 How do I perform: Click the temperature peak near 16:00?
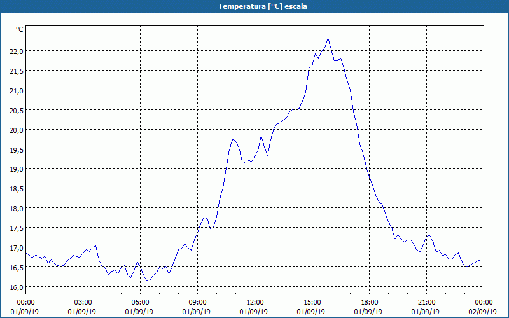coord(328,38)
